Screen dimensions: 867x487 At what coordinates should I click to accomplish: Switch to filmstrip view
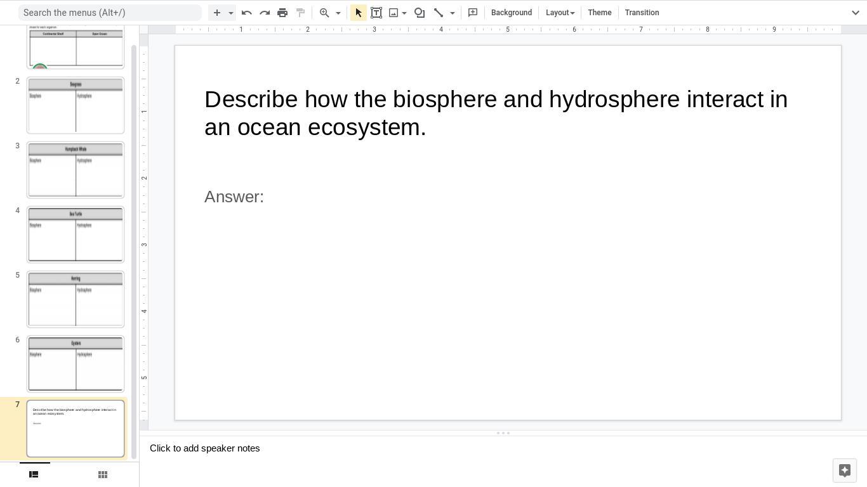[34, 474]
